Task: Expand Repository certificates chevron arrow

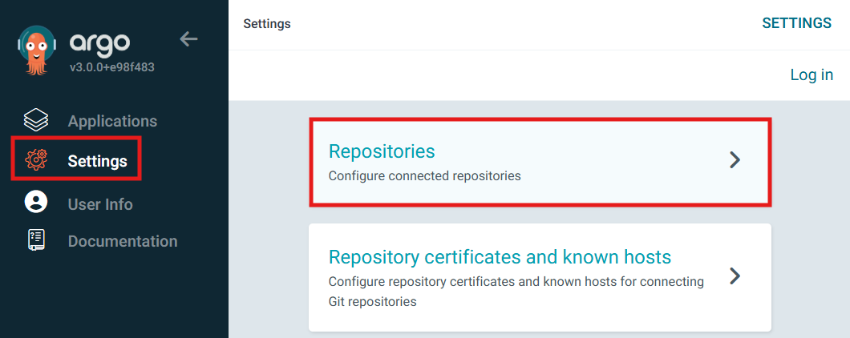Action: click(x=735, y=276)
